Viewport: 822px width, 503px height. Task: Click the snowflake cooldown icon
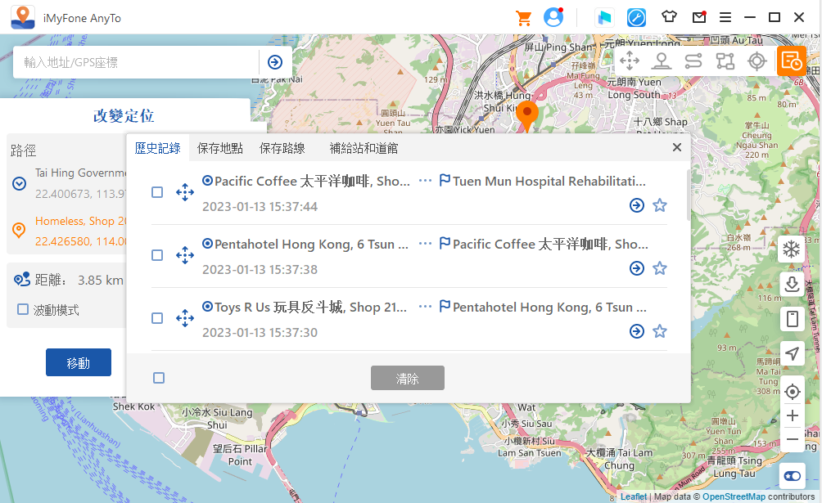pyautogui.click(x=792, y=249)
